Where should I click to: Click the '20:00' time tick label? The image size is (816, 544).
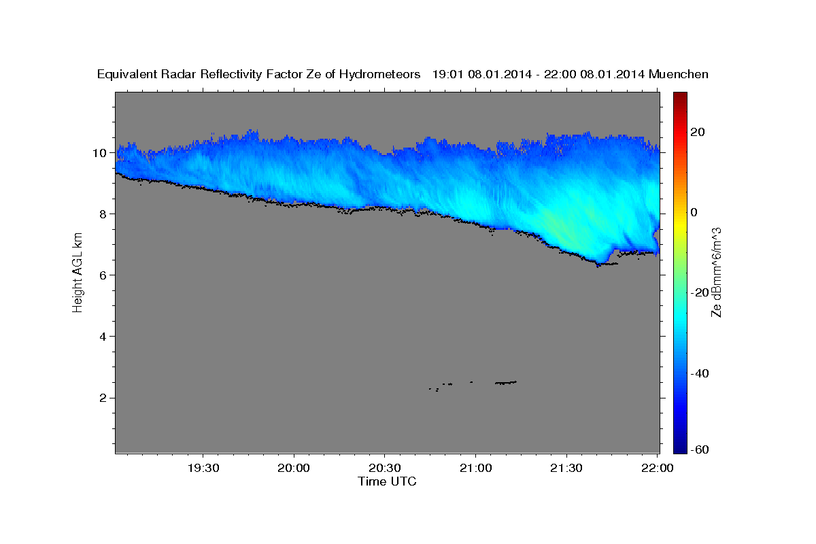(294, 468)
